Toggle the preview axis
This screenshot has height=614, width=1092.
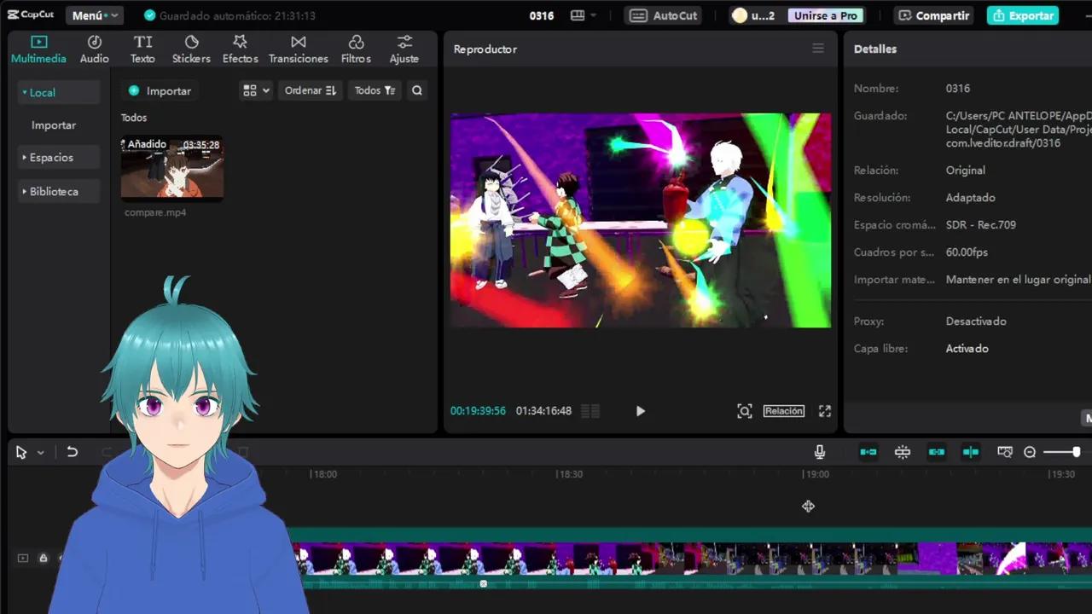coord(971,452)
